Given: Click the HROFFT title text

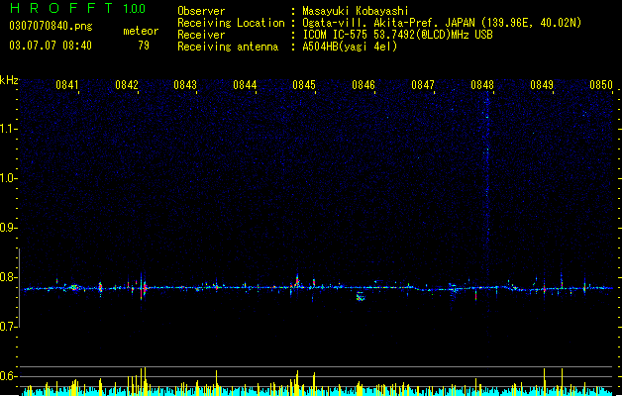Looking at the screenshot, I should tap(62, 8).
